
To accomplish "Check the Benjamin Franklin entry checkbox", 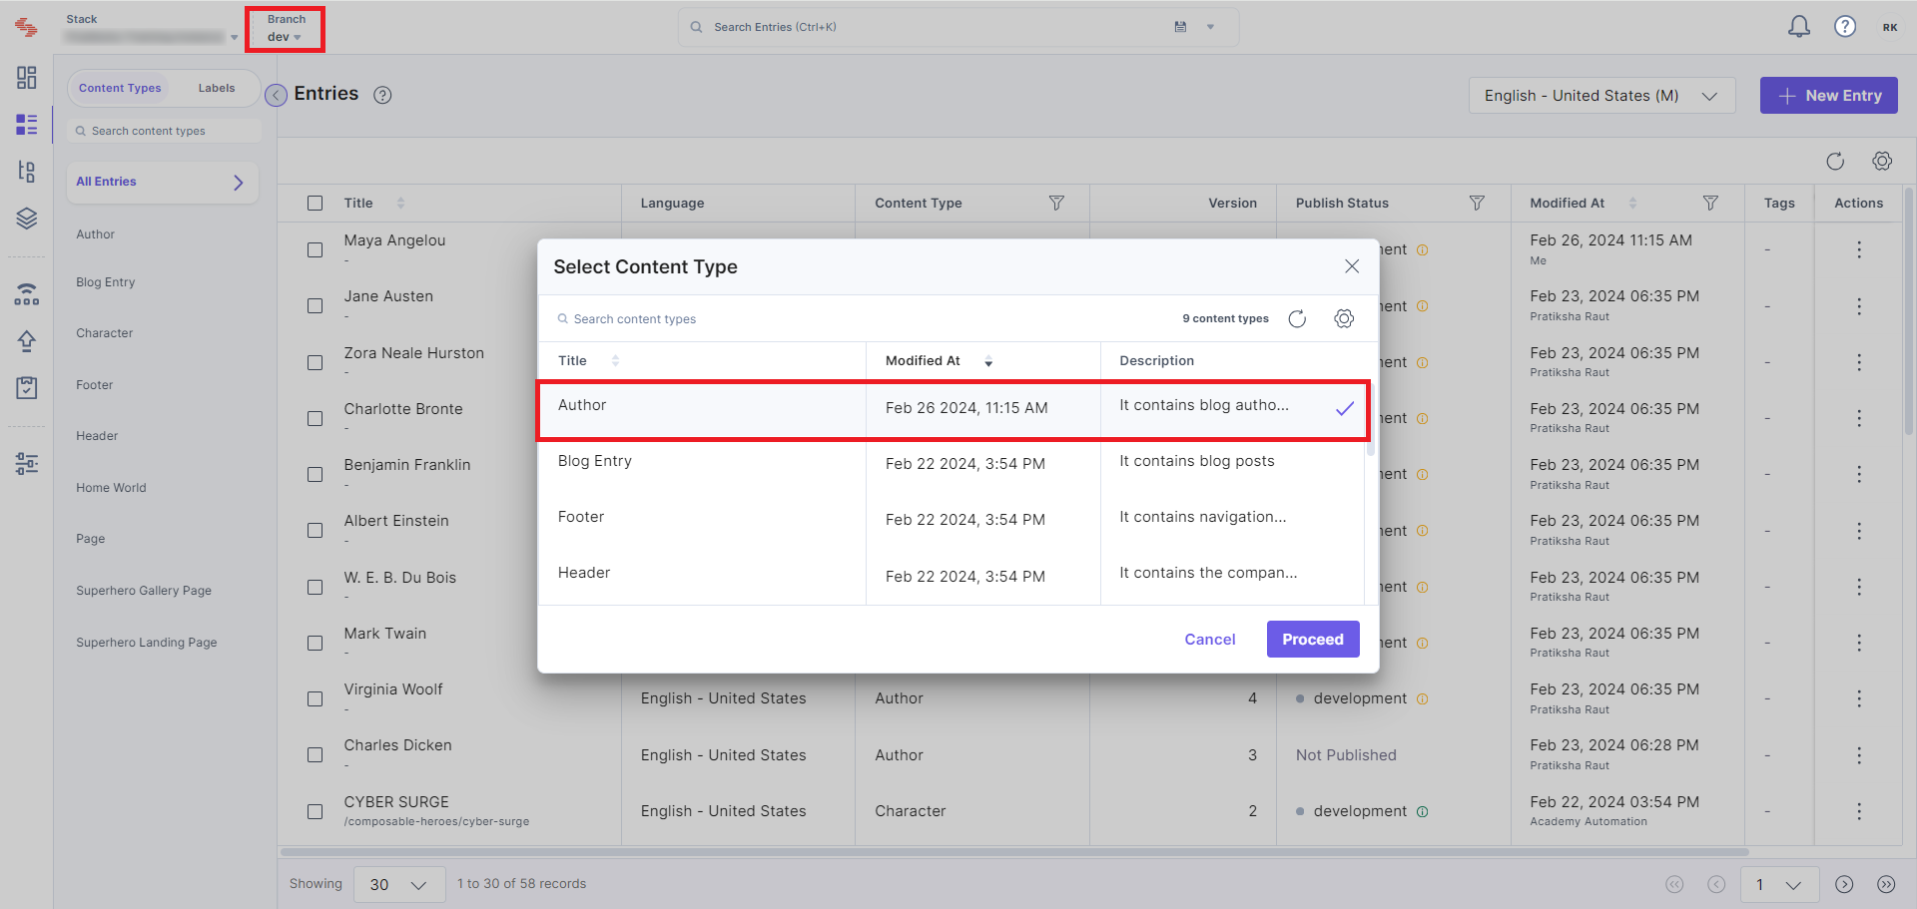I will pos(316,474).
